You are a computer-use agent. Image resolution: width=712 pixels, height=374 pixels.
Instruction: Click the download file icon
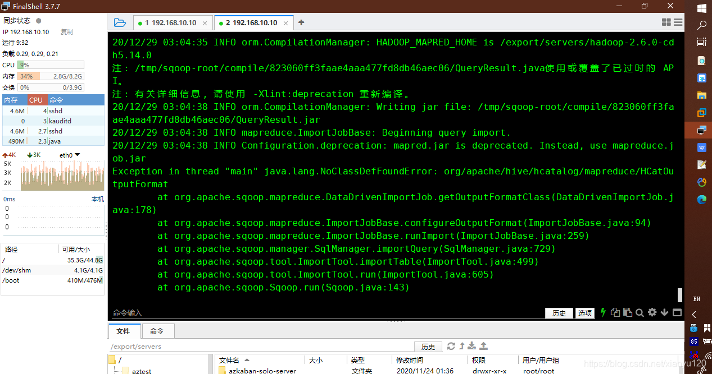[x=472, y=346]
